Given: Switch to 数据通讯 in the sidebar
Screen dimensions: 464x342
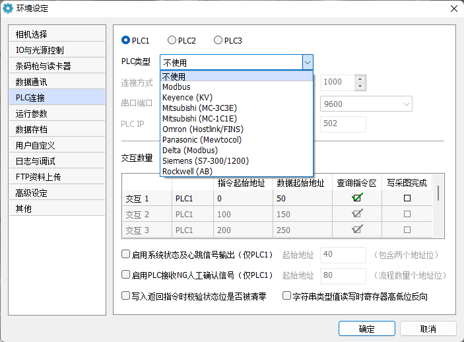Looking at the screenshot, I should click(57, 82).
